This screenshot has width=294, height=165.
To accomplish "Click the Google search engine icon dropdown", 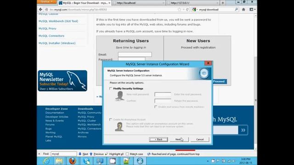I will pyautogui.click(x=195, y=9).
